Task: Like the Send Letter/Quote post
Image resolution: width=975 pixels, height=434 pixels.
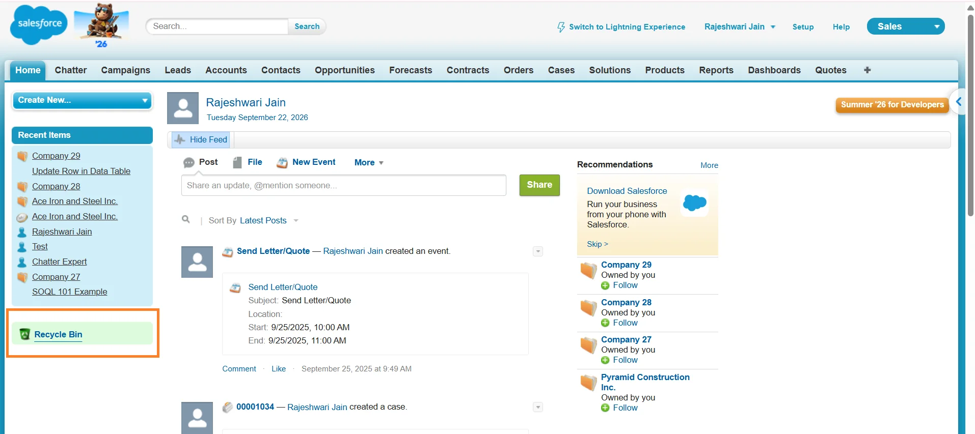Action: (279, 369)
